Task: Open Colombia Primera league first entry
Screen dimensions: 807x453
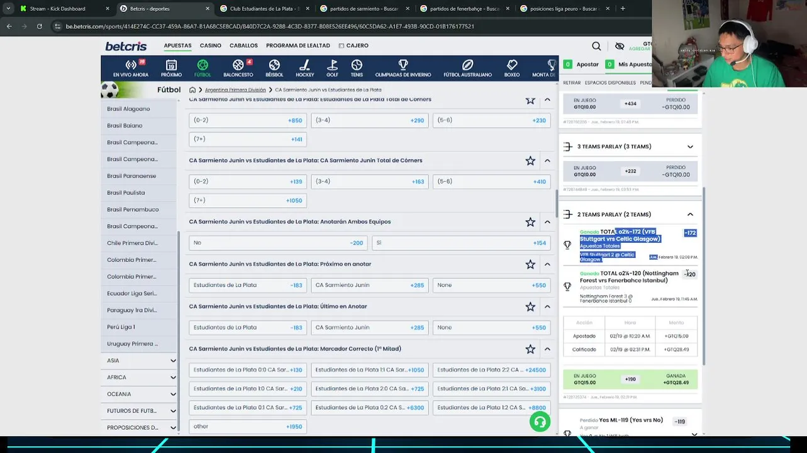Action: pos(131,260)
